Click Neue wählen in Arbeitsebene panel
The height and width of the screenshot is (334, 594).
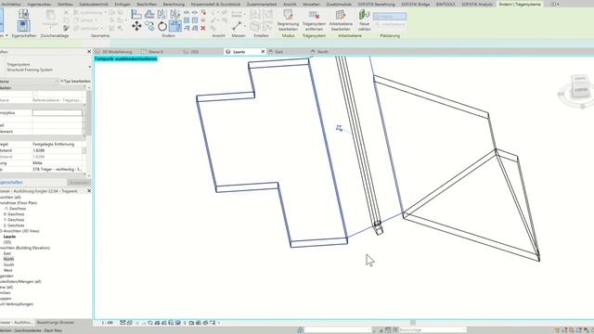[x=364, y=20]
